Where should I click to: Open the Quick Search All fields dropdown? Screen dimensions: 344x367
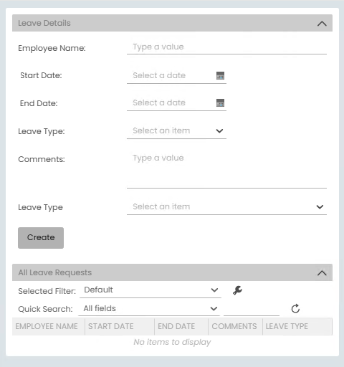[x=149, y=308]
